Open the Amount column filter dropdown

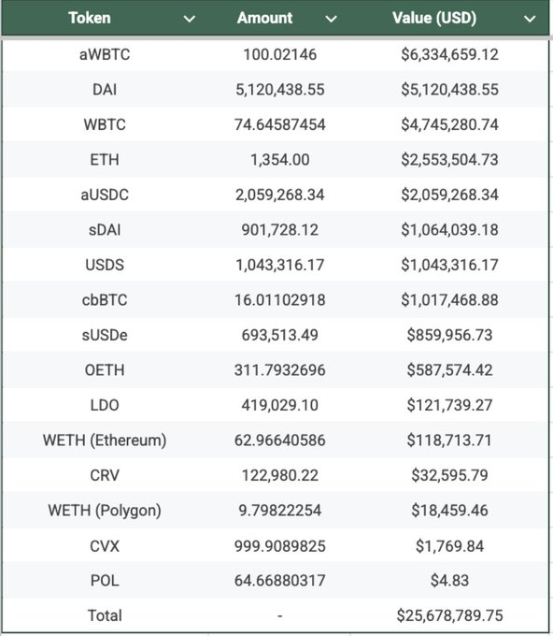[331, 19]
